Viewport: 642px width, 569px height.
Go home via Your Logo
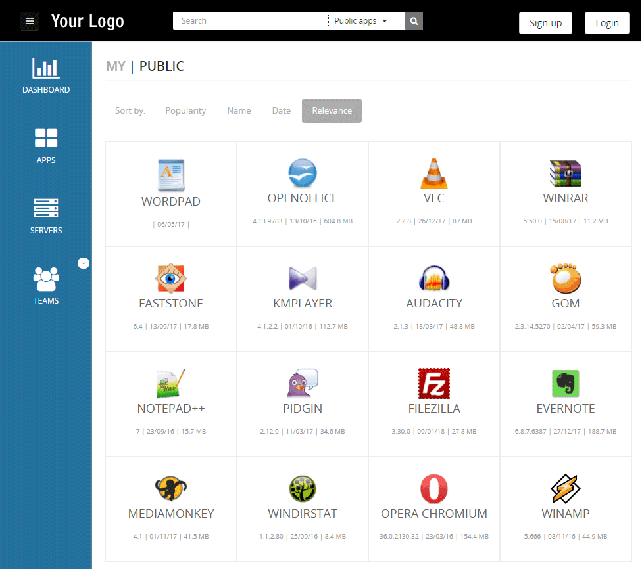click(x=87, y=21)
